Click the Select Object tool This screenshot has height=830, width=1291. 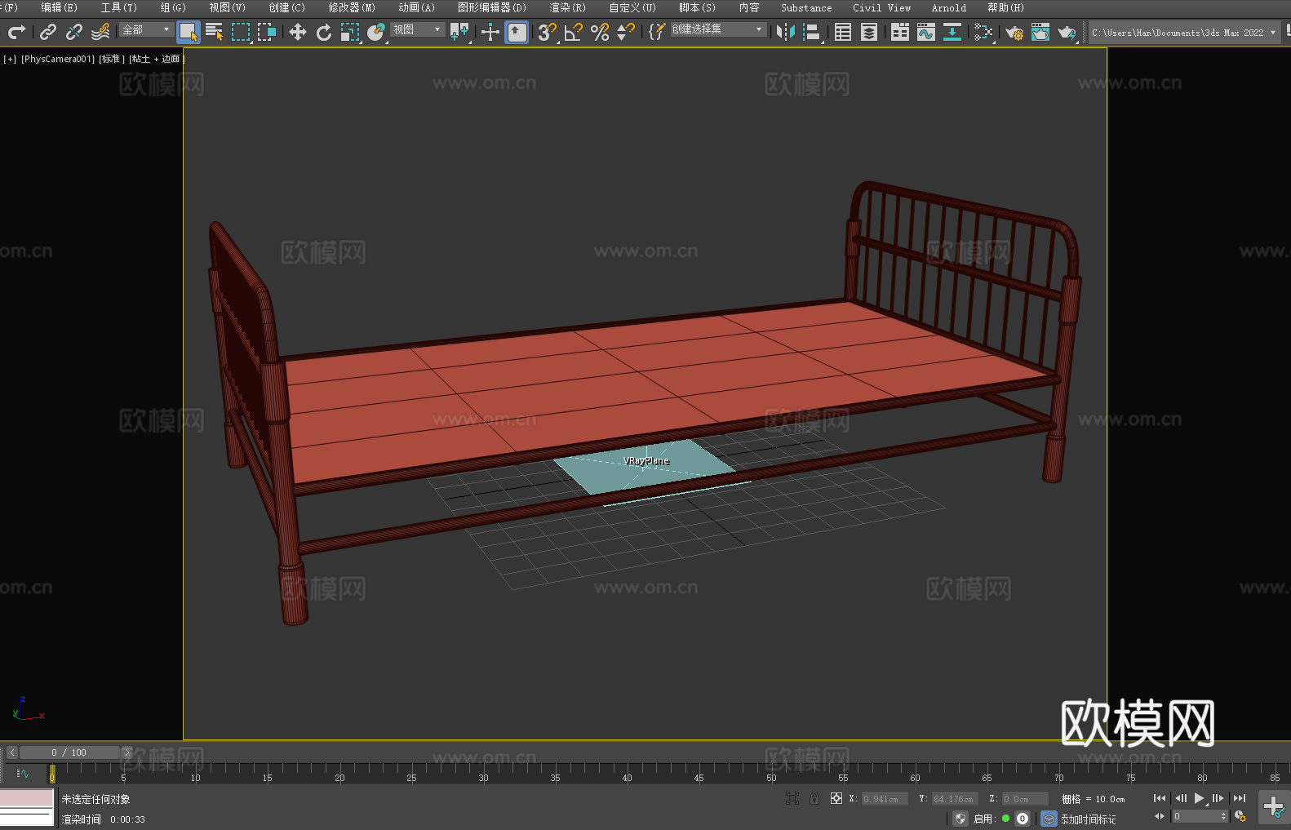pos(189,33)
